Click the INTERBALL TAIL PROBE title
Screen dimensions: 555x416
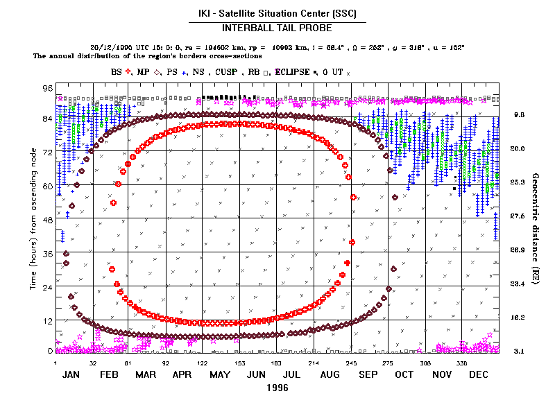point(277,28)
